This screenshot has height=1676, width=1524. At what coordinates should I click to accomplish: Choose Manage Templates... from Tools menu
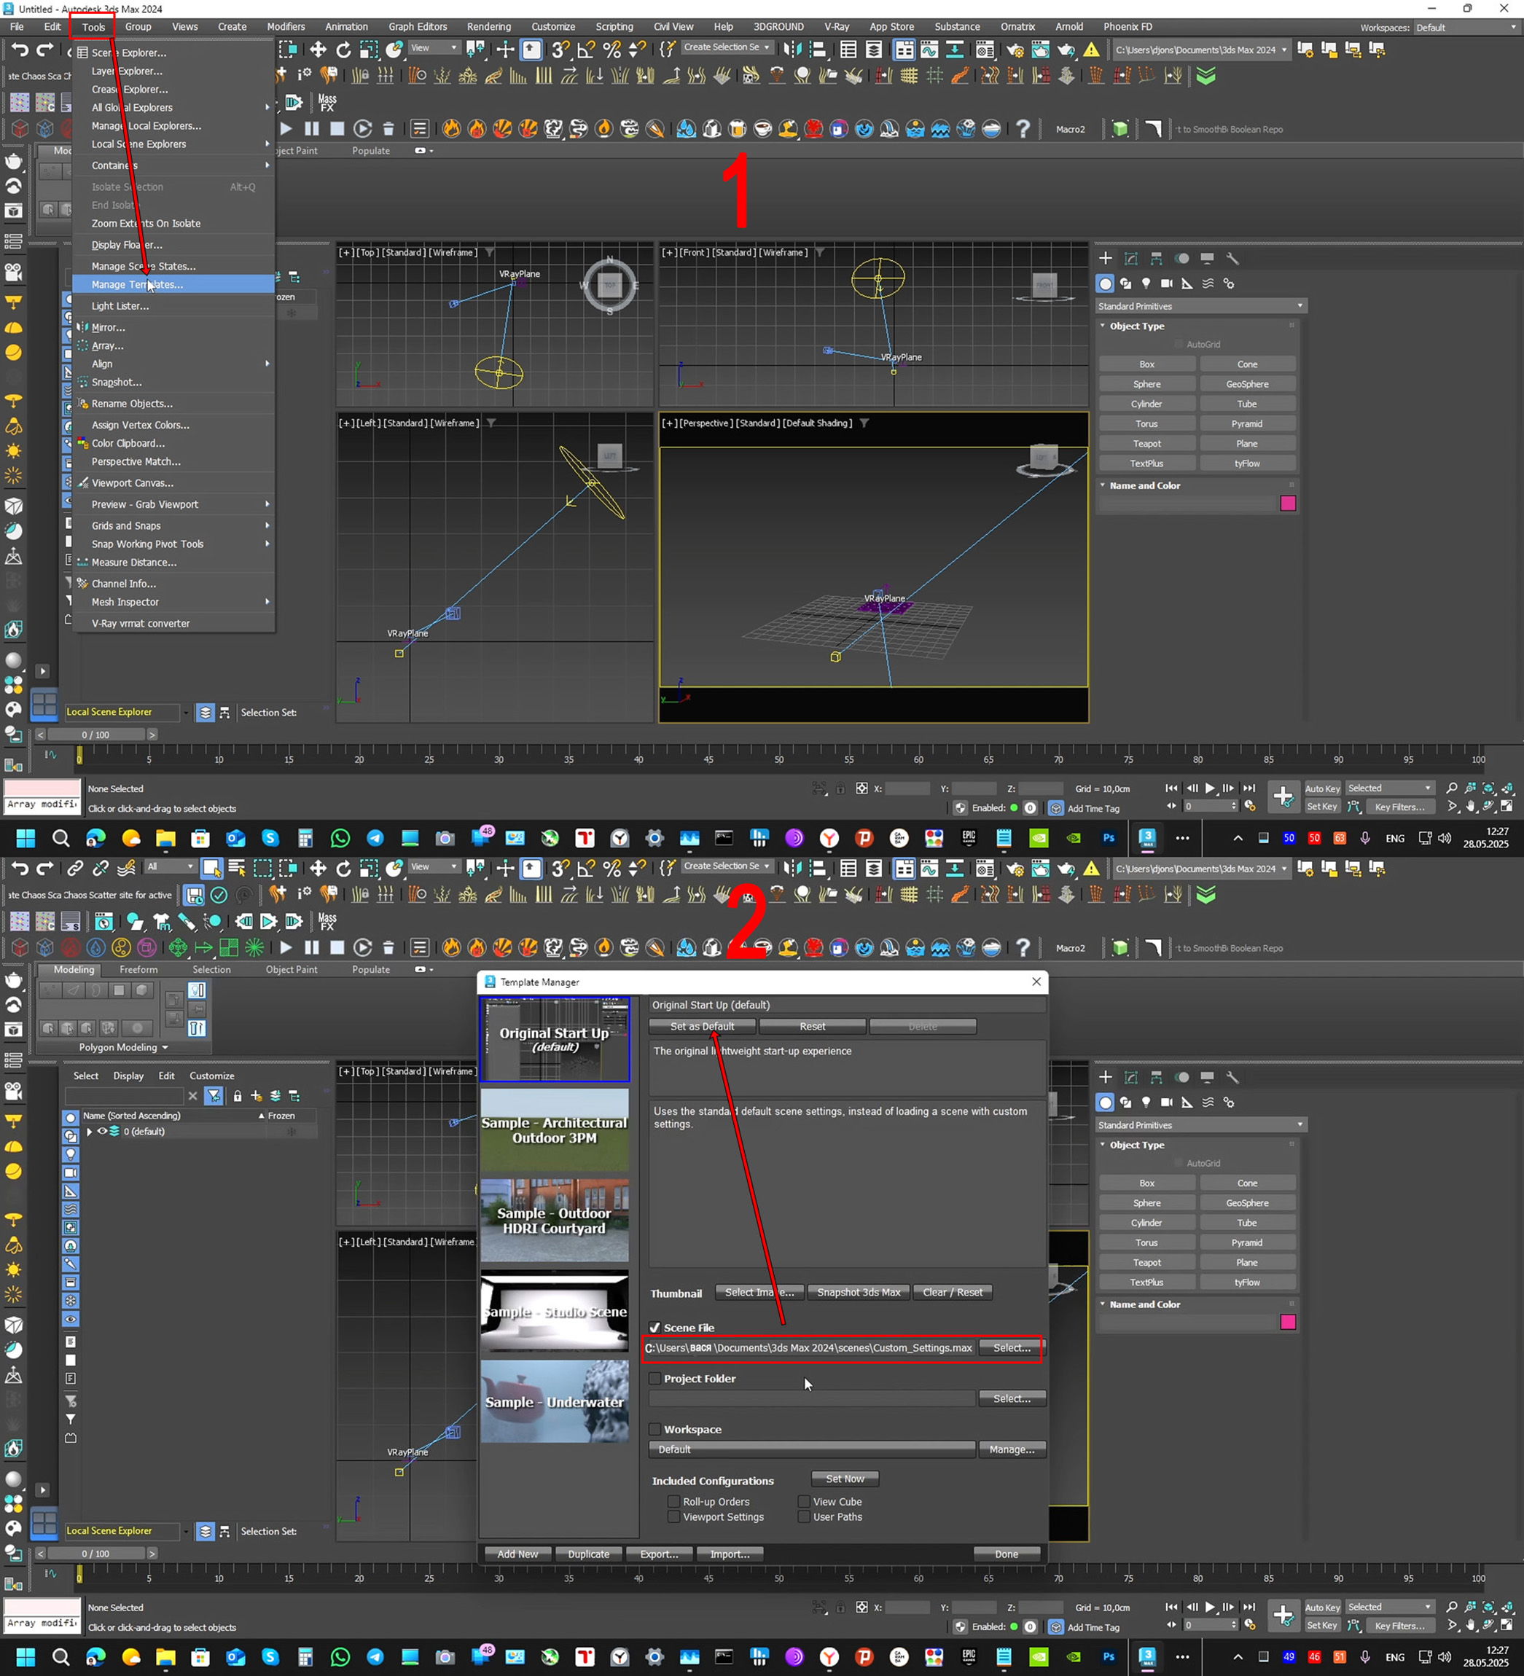tap(173, 284)
